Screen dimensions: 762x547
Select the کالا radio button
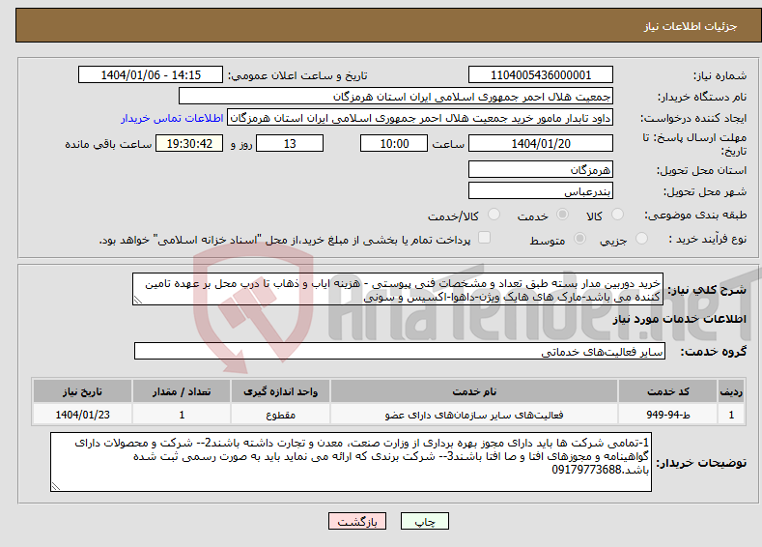[617, 215]
